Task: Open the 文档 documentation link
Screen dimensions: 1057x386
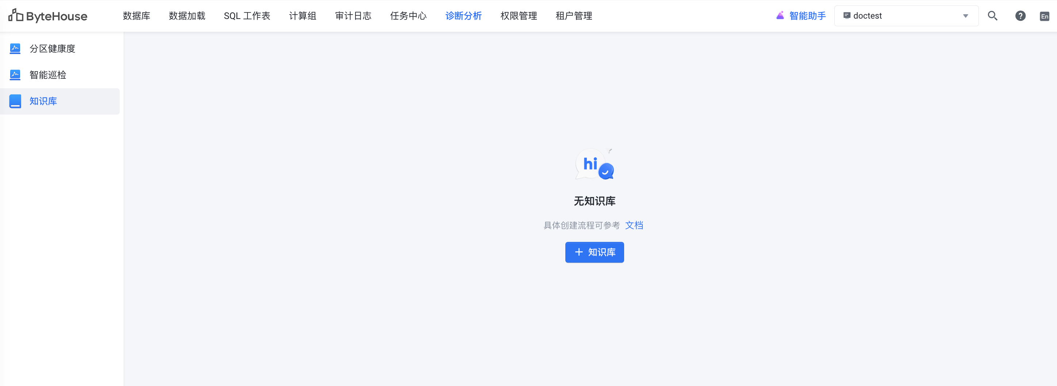Action: [x=634, y=225]
